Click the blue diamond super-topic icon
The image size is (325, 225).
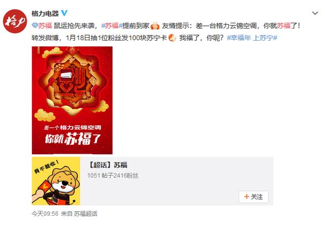(35, 26)
